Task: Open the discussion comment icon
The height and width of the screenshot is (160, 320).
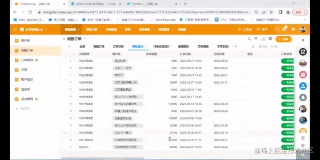Action: point(270,39)
